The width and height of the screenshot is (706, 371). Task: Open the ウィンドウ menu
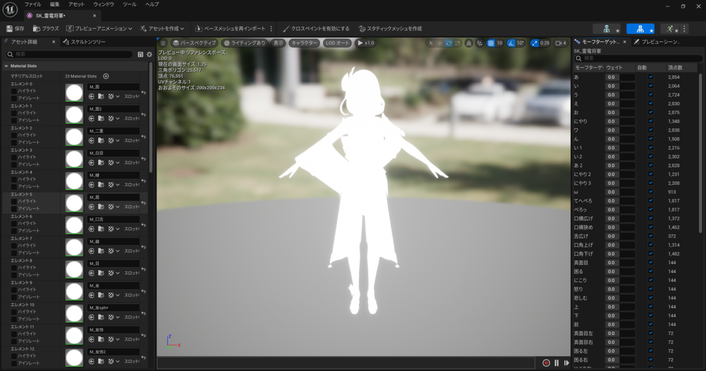[104, 4]
